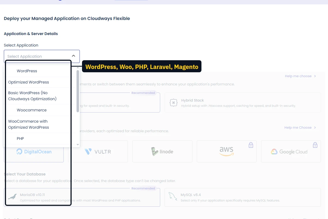Click the AWS logo
328x219 pixels.
tap(226, 151)
